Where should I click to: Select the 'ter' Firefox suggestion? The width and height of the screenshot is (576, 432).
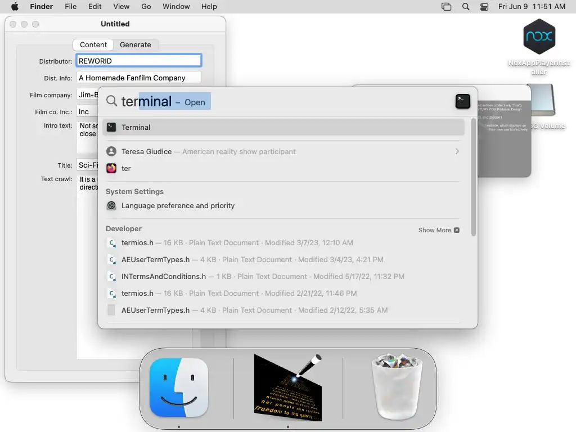pyautogui.click(x=283, y=168)
